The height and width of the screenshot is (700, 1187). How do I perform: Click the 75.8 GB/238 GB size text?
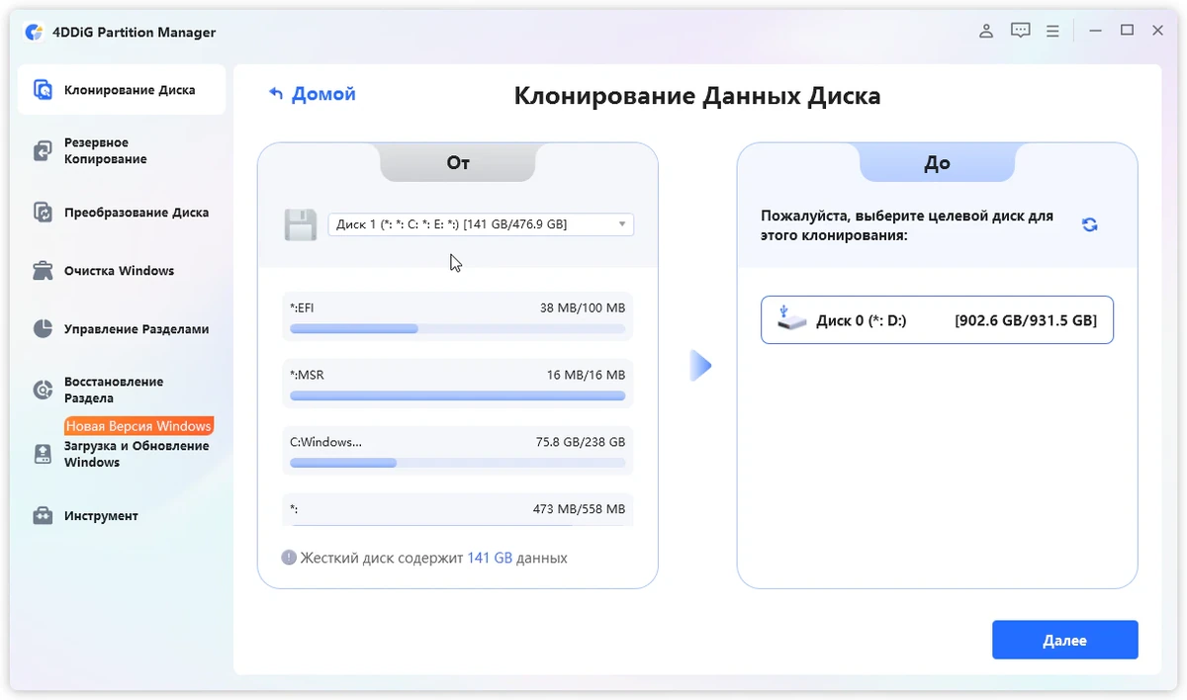[581, 442]
